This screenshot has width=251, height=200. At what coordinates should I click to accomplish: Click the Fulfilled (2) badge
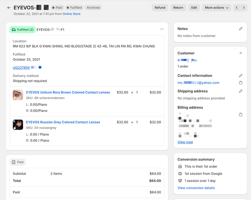23,30
